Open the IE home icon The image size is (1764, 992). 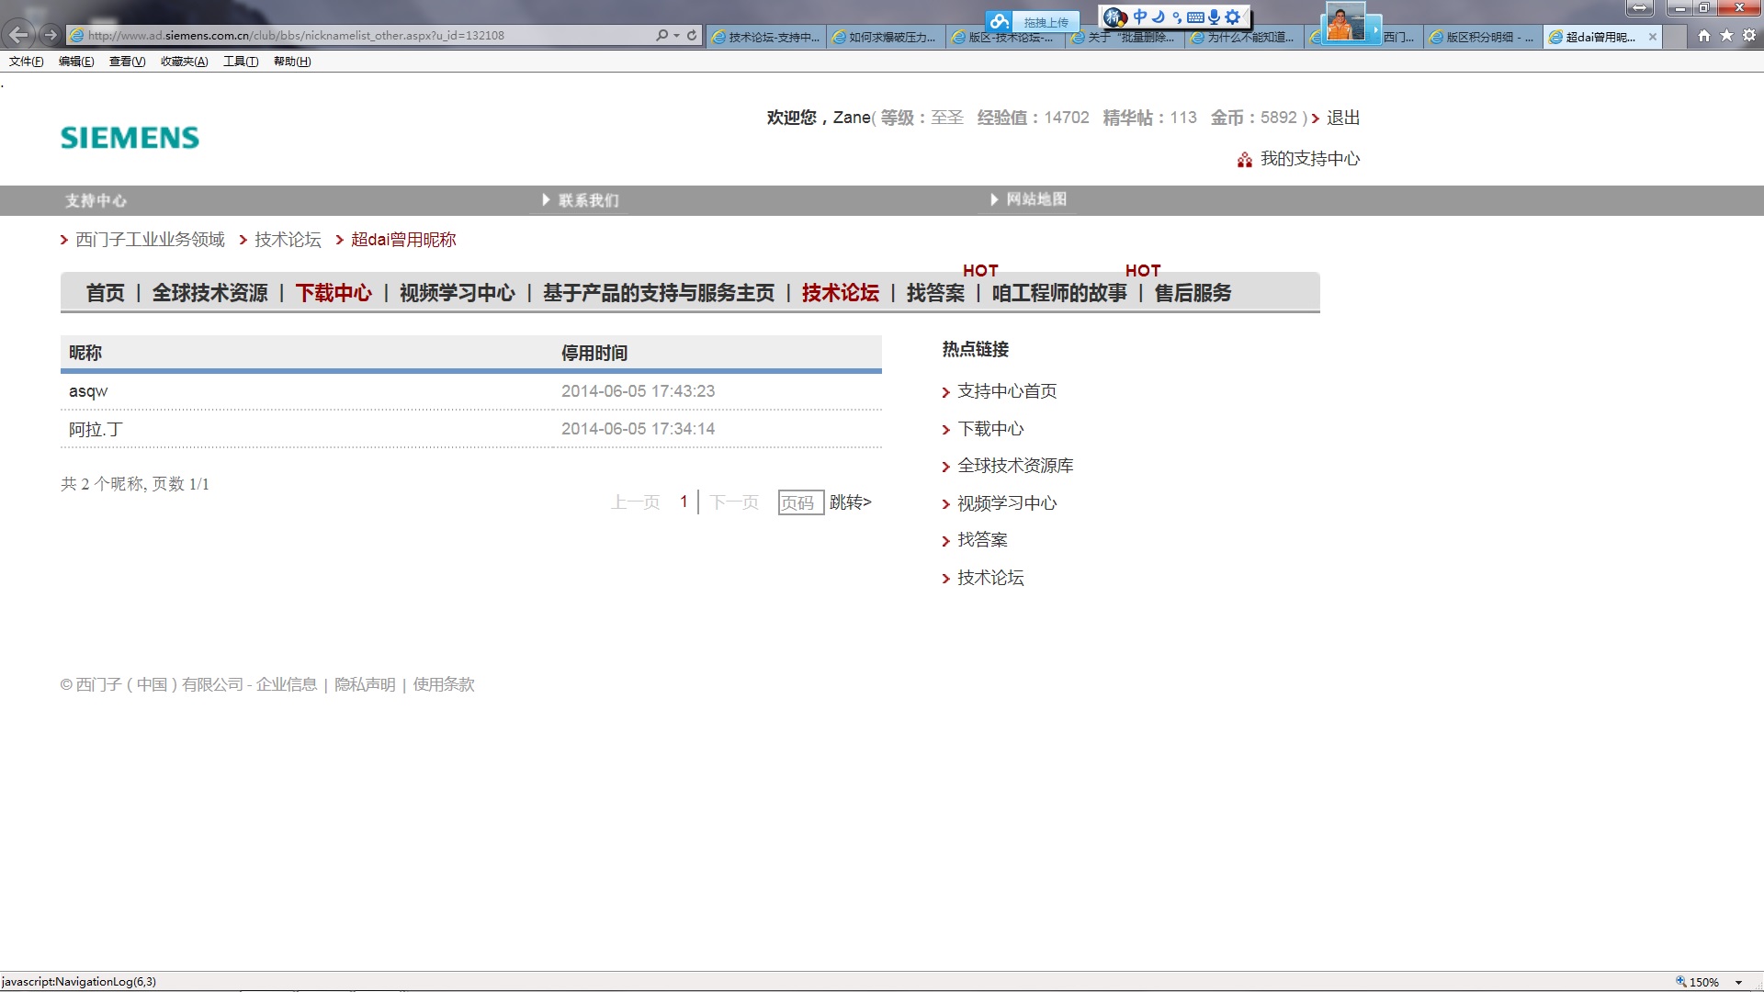point(1704,36)
